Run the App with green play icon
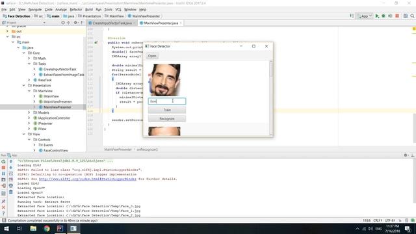 tap(377, 16)
